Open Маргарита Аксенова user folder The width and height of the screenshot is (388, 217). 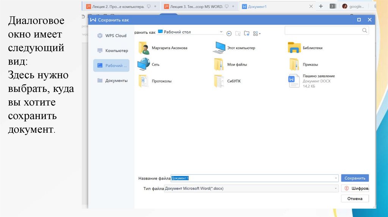click(163, 48)
